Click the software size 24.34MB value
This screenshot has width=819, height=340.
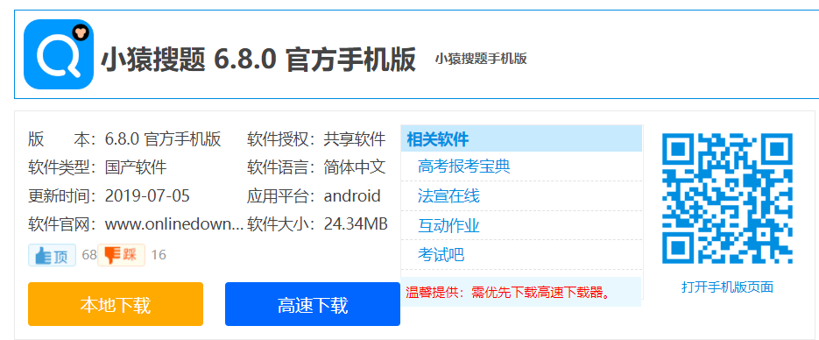[x=356, y=224]
